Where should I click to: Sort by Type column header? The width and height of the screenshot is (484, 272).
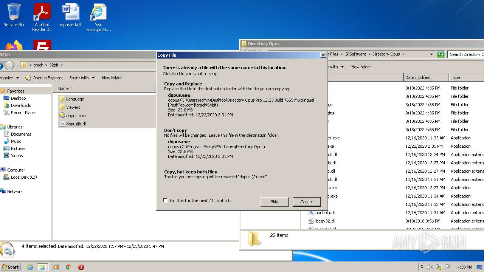[467, 77]
